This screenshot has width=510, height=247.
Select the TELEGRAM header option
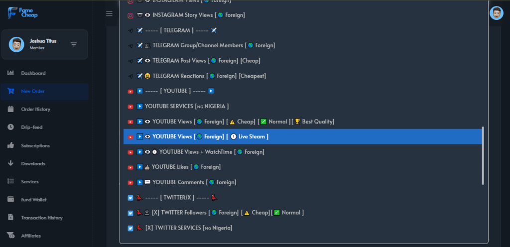(302, 30)
